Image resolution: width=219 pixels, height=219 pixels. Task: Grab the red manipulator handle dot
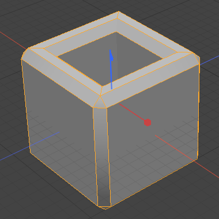click(148, 123)
